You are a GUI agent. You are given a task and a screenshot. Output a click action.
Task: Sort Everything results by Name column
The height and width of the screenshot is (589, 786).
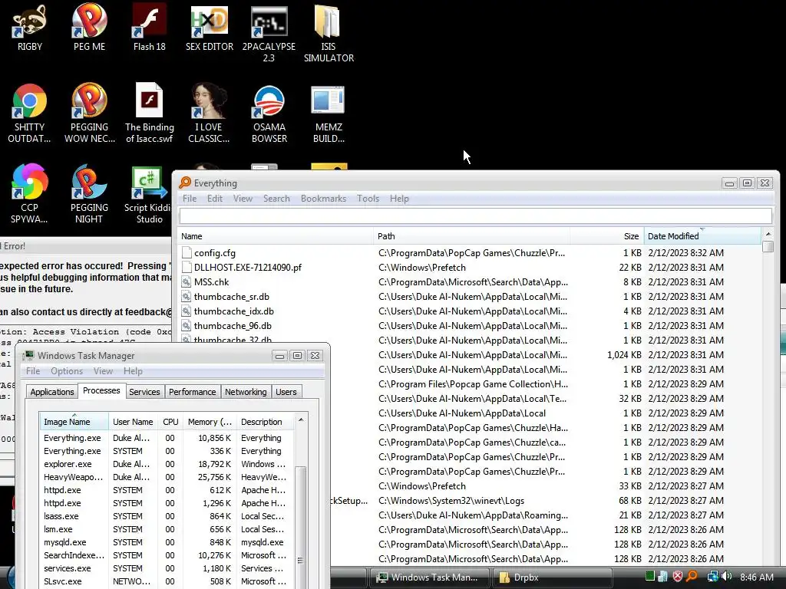(276, 236)
